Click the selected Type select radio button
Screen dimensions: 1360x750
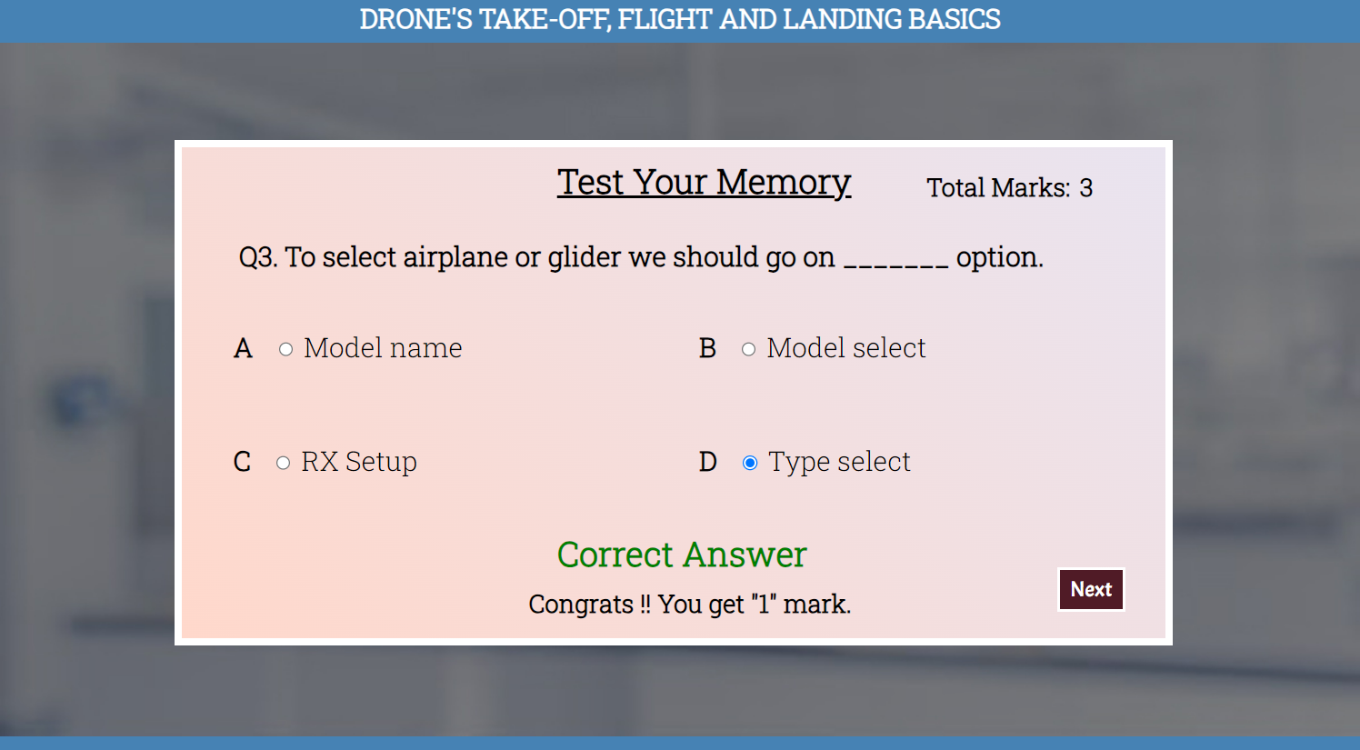tap(750, 463)
